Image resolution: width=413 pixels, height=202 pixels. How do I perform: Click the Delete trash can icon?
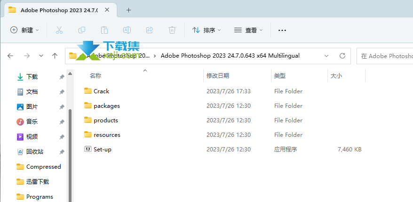[172, 30]
